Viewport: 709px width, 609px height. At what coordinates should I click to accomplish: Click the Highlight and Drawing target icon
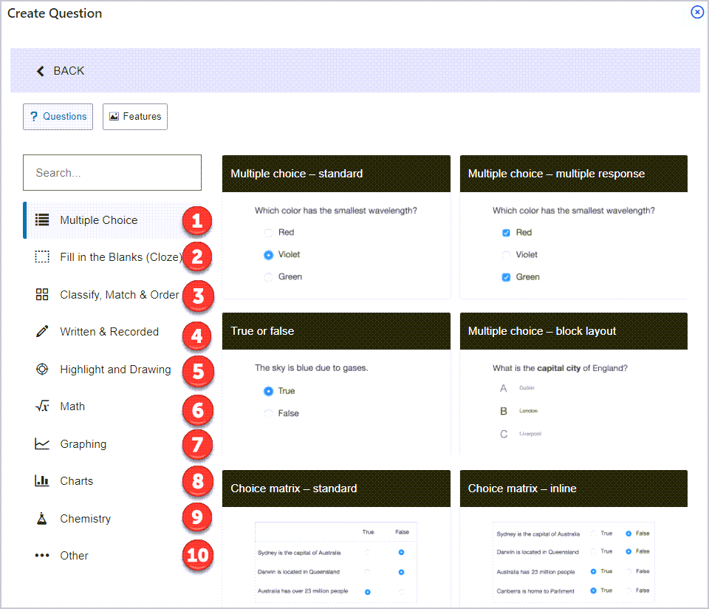(42, 370)
